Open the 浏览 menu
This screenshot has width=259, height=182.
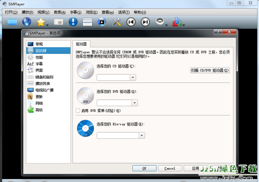[92, 12]
